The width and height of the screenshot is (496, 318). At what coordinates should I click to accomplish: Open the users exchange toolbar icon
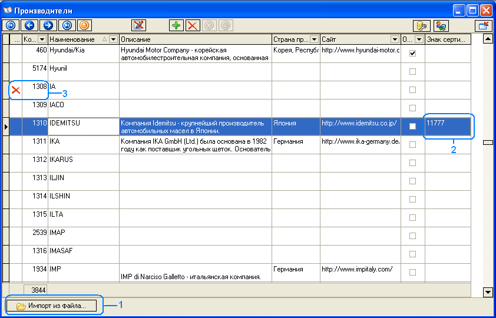pos(441,26)
